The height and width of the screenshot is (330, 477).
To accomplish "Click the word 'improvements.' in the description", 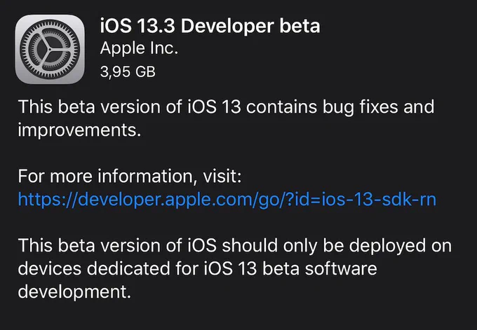I will (79, 130).
